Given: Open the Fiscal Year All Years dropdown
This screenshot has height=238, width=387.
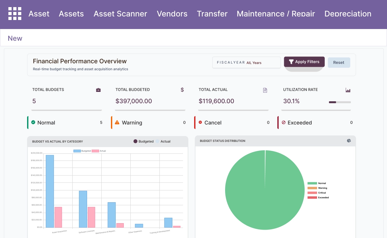Looking at the screenshot, I should tap(246, 63).
